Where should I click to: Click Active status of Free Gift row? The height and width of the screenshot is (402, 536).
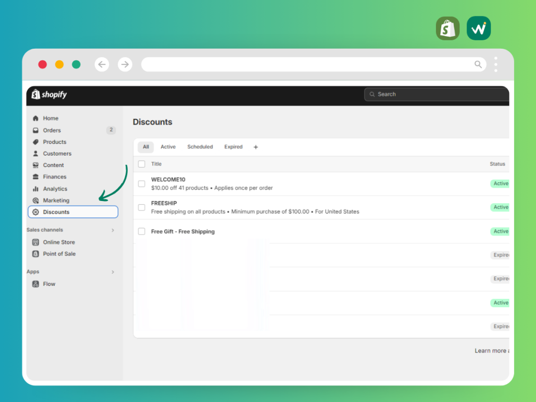[x=500, y=231]
